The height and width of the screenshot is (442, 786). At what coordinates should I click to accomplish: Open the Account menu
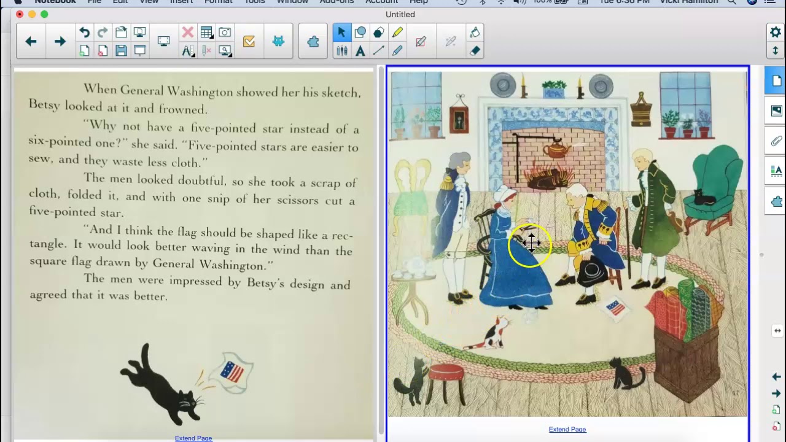tap(381, 2)
